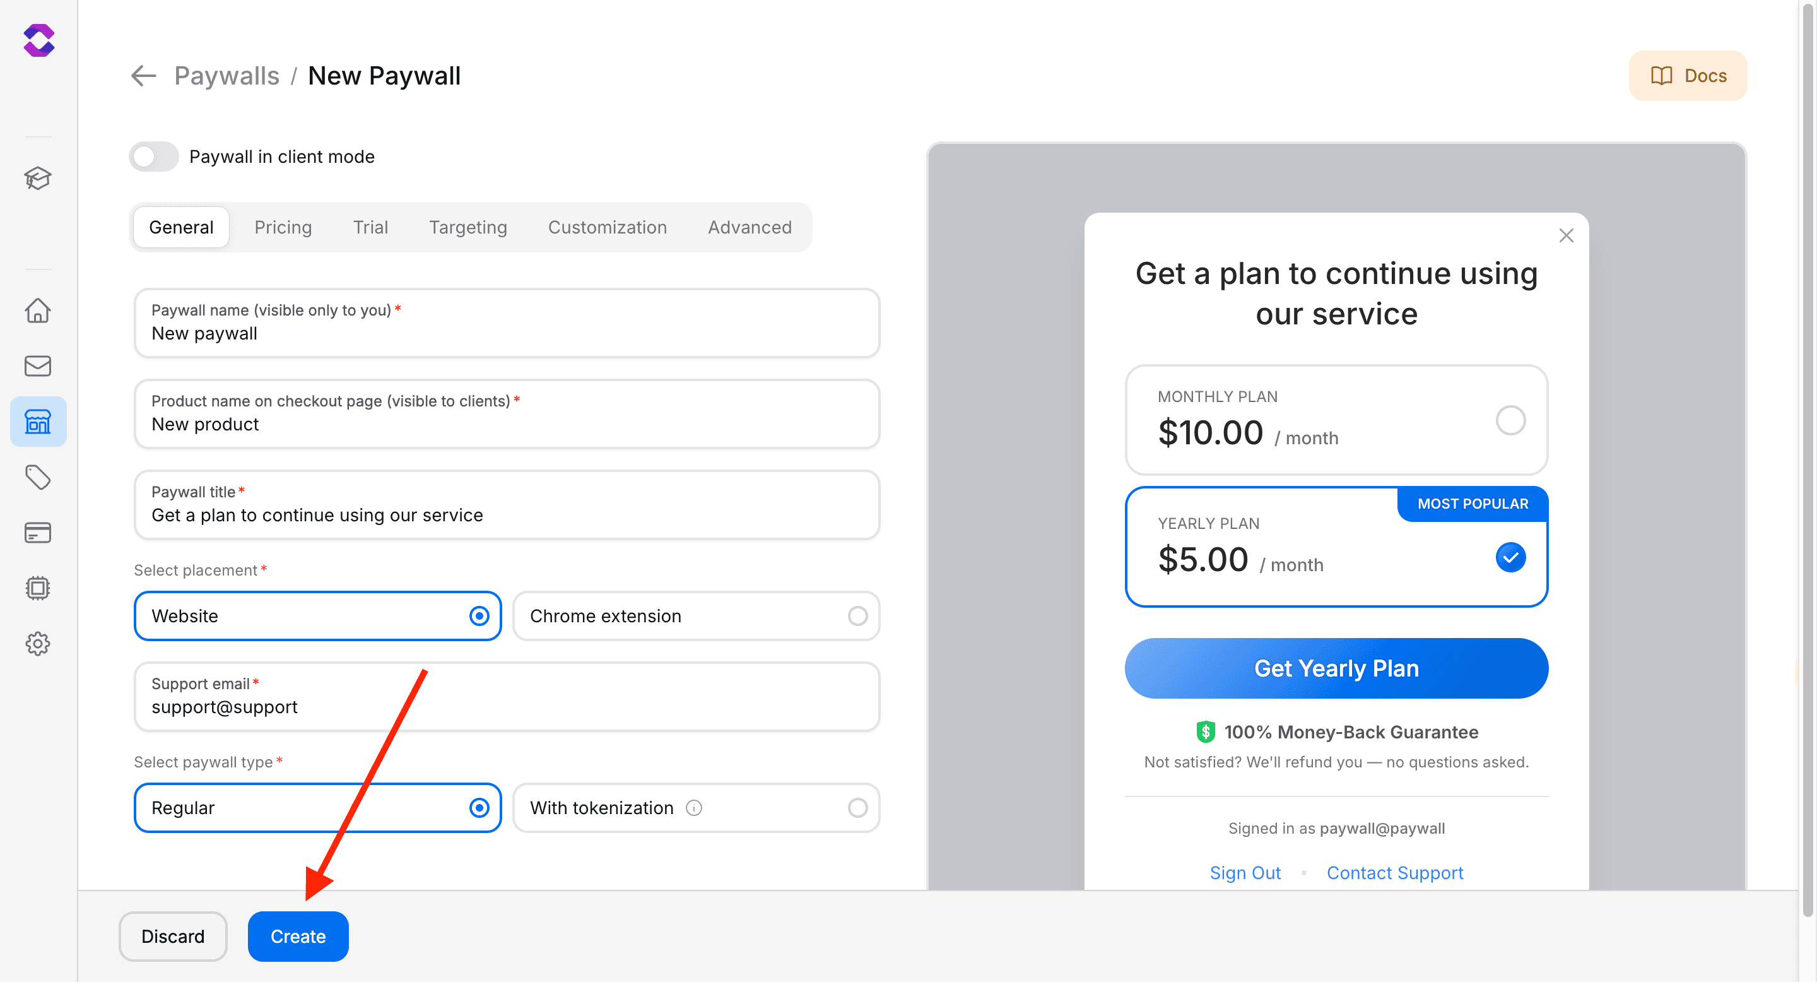The image size is (1817, 982).
Task: Open Settings via the gear icon
Action: click(x=37, y=643)
